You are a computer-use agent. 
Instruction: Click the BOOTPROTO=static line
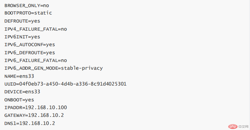[28, 13]
